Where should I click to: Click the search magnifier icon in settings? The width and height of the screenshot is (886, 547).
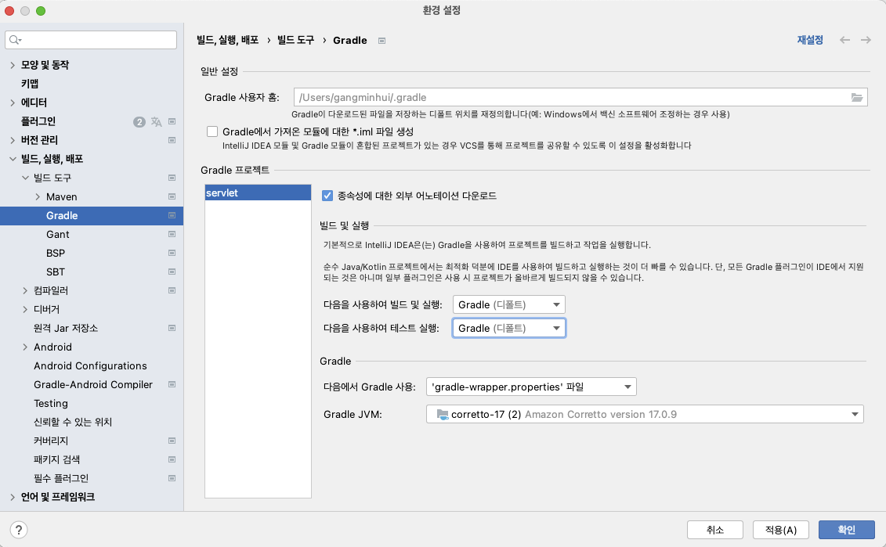coord(15,39)
